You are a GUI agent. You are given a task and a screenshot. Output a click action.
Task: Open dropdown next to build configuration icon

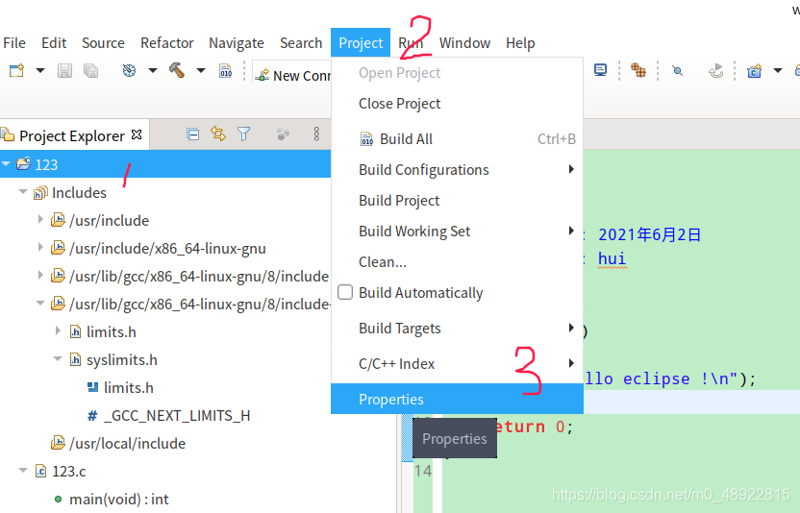[153, 70]
